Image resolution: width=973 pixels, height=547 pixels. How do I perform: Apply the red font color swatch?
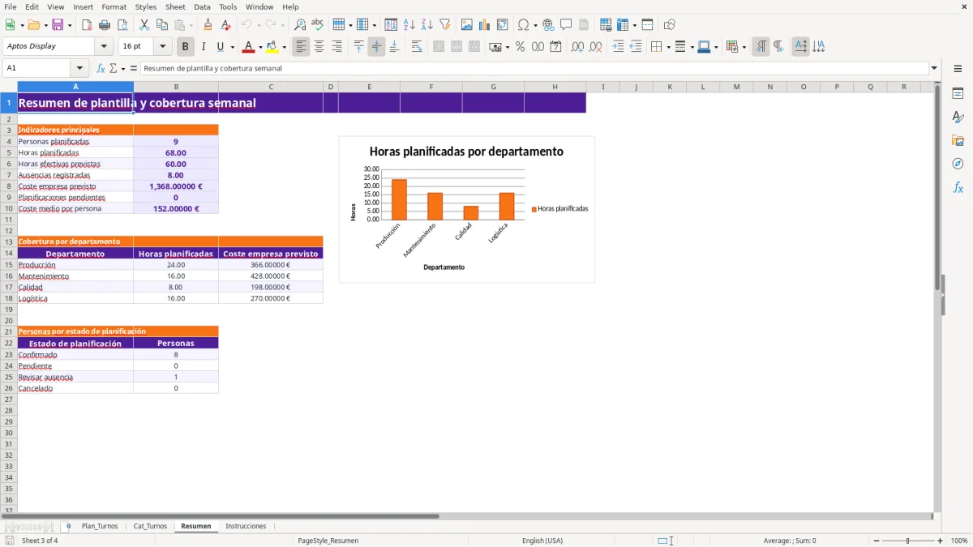247,47
